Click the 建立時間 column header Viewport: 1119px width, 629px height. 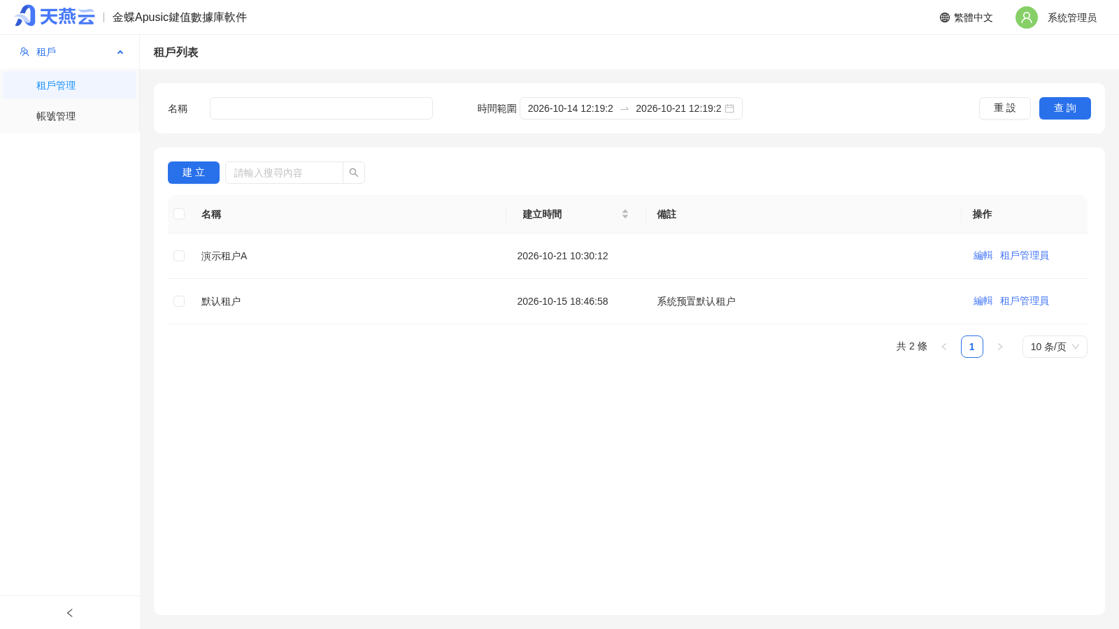click(542, 214)
